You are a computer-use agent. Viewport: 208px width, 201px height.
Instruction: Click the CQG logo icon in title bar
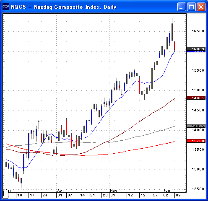6,7
